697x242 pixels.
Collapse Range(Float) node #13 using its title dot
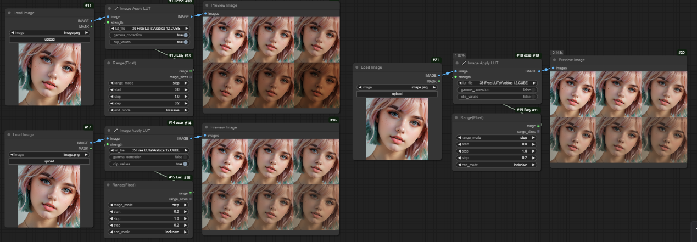coord(108,63)
